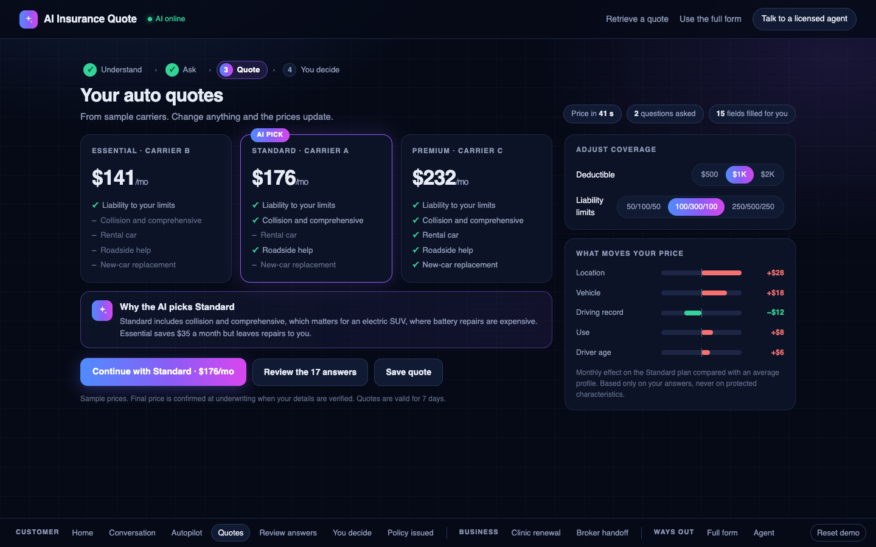The width and height of the screenshot is (876, 547).
Task: Select the Standard Carrier A quote card
Action: [316, 208]
